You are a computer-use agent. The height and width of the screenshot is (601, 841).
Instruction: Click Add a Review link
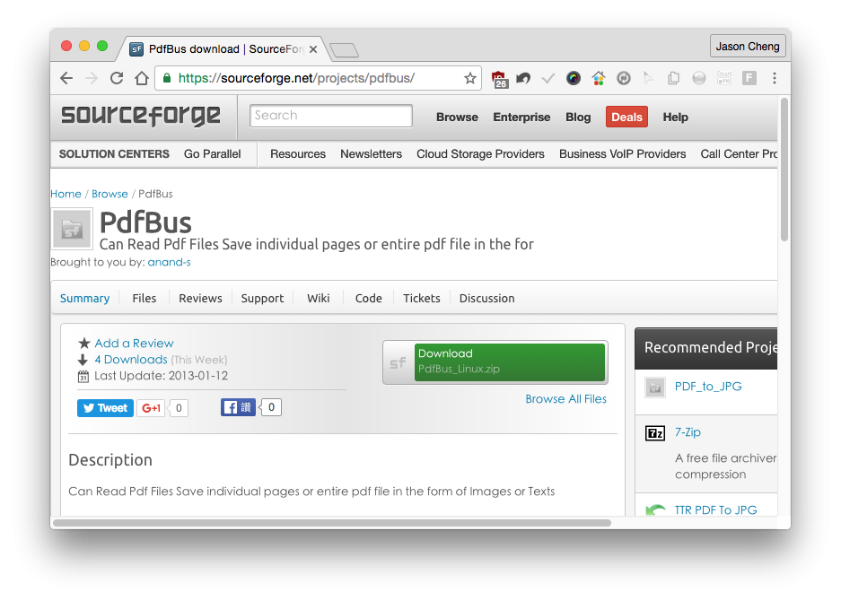click(134, 344)
